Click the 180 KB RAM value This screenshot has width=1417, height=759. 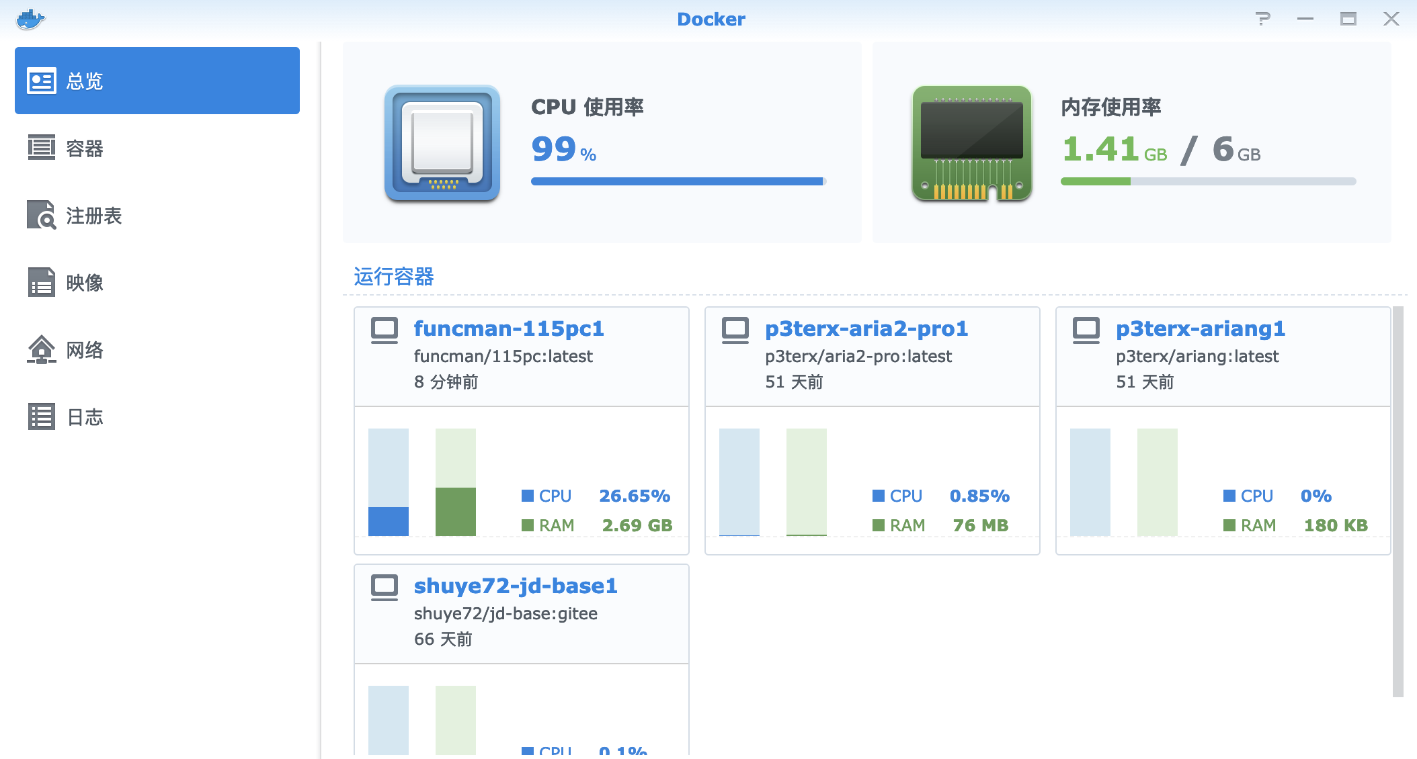[x=1336, y=525]
